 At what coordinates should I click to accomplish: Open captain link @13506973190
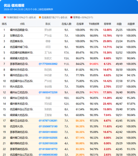pos(48,126)
